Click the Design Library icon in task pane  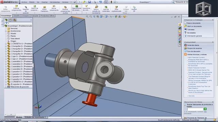click(x=180, y=28)
